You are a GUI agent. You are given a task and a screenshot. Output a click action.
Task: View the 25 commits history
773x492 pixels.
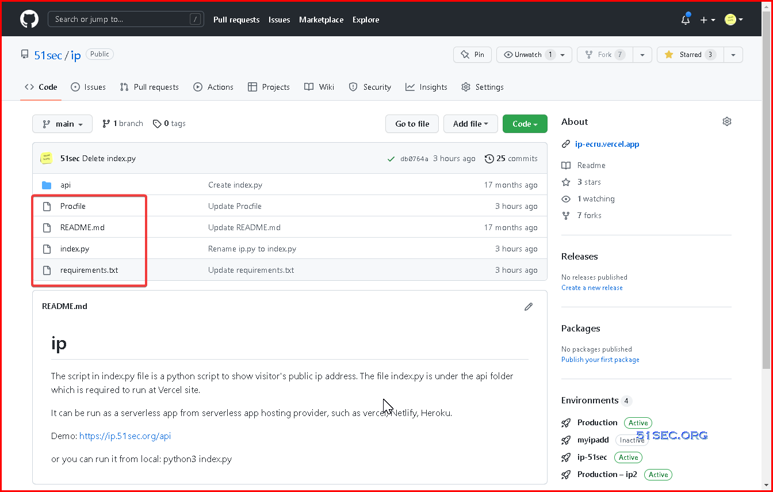coord(511,158)
